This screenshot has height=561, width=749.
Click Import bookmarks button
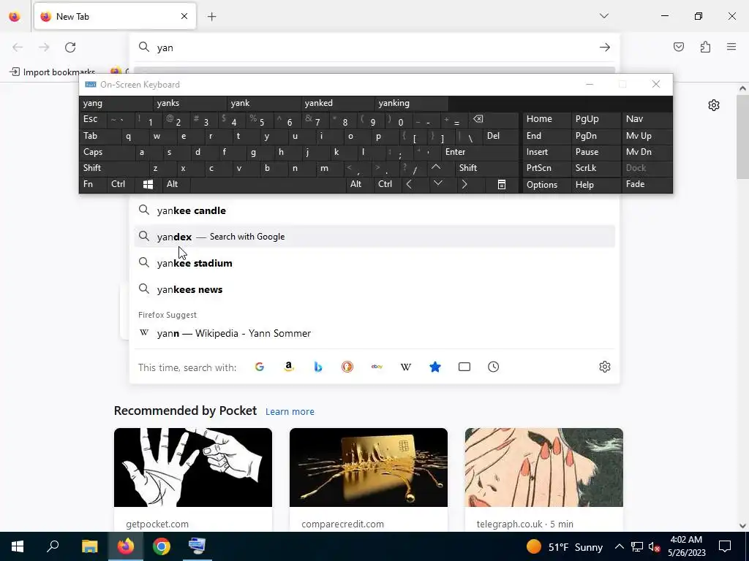coord(53,72)
